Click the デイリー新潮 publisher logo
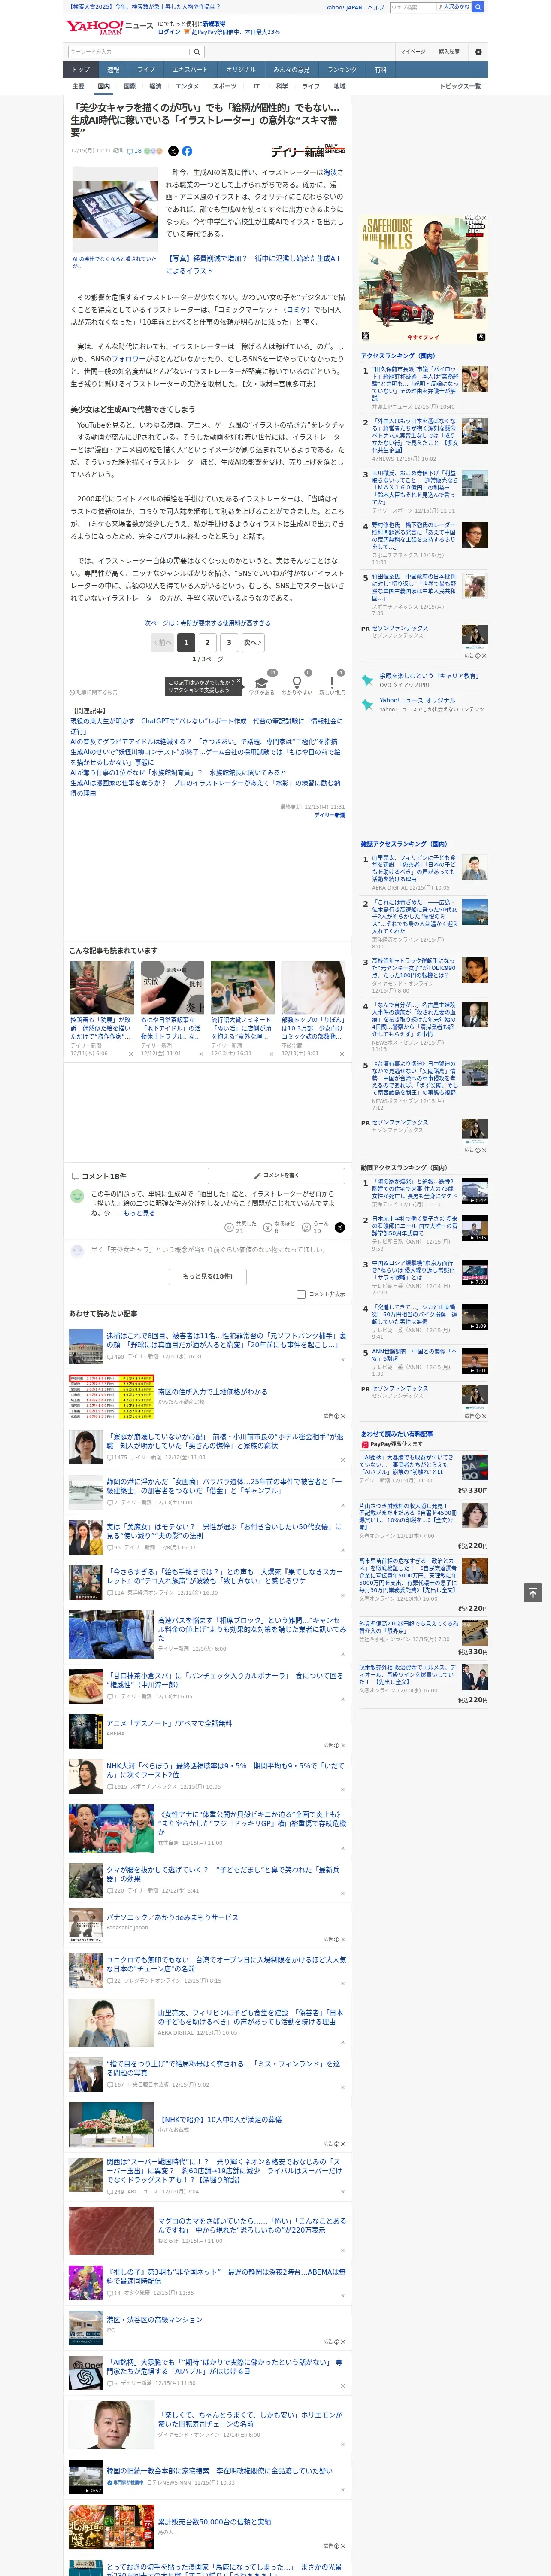This screenshot has width=551, height=2576. coord(308,151)
